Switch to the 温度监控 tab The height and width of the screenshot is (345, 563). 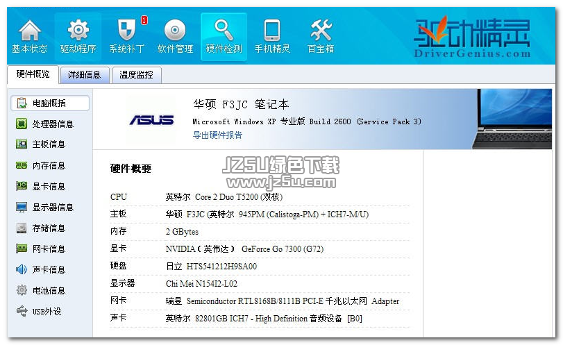click(137, 75)
